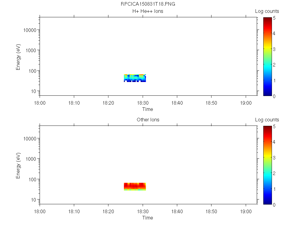Click the 1000 energy tick of Other Ions plot

(31, 159)
